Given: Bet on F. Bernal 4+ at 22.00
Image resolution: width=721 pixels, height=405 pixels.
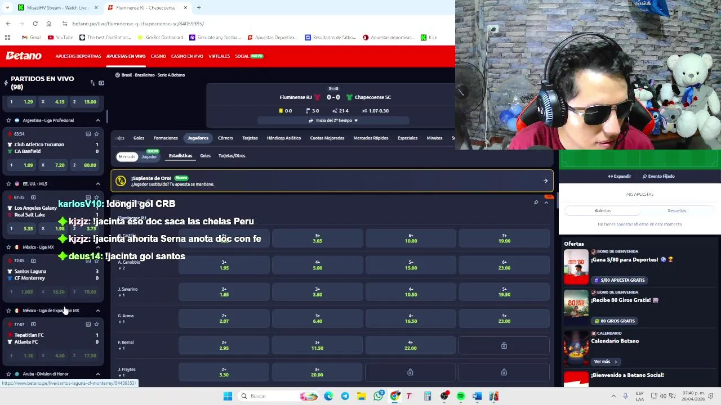Looking at the screenshot, I should pyautogui.click(x=411, y=345).
